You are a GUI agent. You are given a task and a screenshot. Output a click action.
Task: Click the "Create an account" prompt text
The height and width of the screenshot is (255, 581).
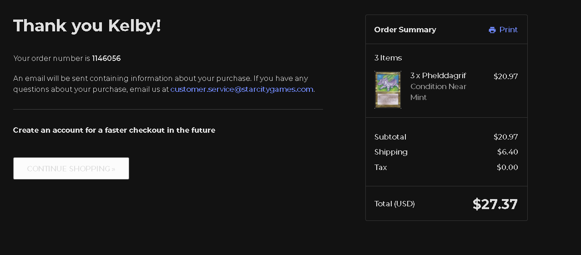coord(114,130)
